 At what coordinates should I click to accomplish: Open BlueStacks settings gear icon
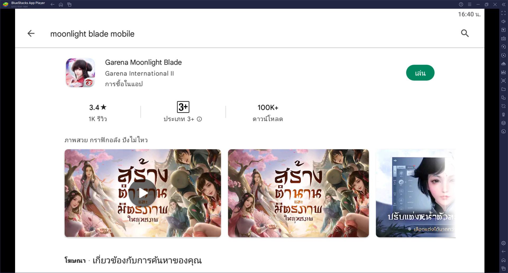(x=504, y=243)
